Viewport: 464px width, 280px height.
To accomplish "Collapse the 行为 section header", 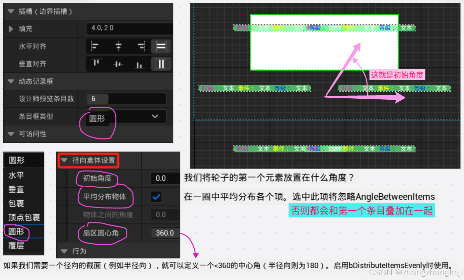I will [64, 251].
